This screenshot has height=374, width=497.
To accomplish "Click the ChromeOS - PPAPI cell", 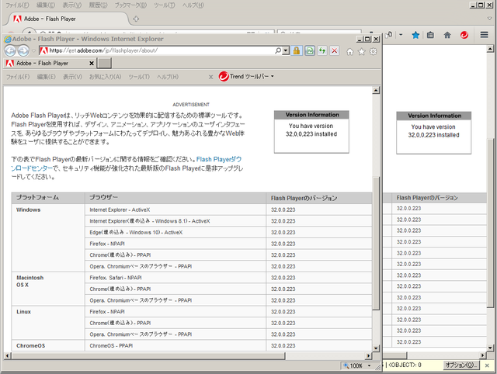I will pyautogui.click(x=176, y=346).
